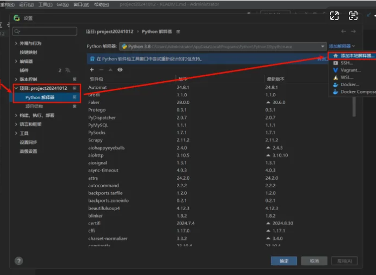The height and width of the screenshot is (275, 376).
Task: Choose SSH... from the interpreter menu
Action: pyautogui.click(x=352, y=63)
